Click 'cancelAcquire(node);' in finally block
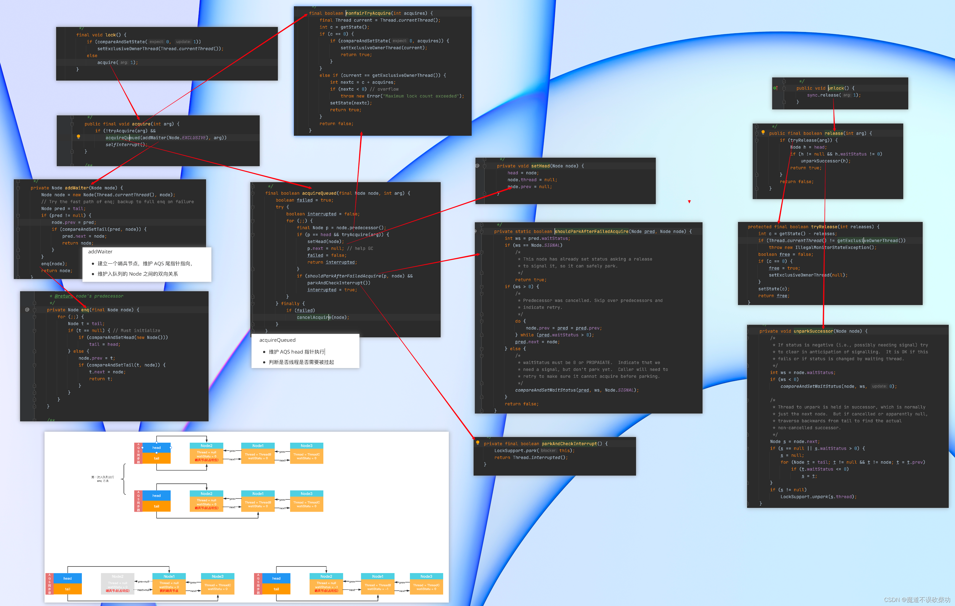955x606 pixels. (323, 318)
